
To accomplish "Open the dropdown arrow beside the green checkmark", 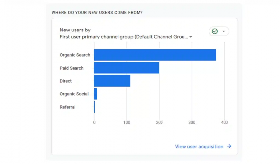I will click(224, 31).
